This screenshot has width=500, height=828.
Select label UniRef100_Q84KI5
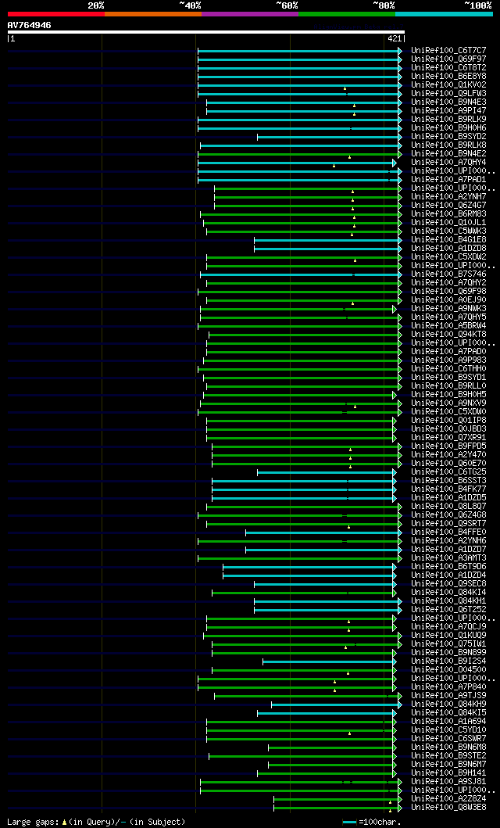449,713
